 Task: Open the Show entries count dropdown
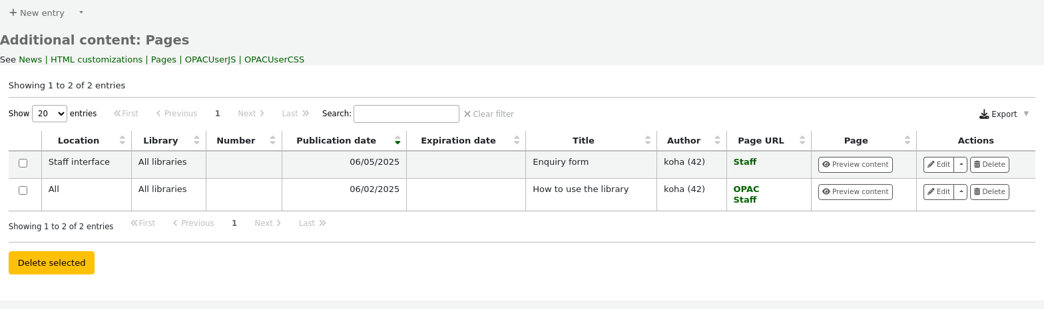[50, 114]
